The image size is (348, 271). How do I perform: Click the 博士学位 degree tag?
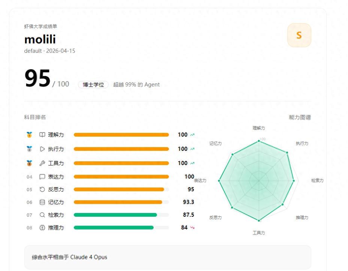[x=93, y=85]
